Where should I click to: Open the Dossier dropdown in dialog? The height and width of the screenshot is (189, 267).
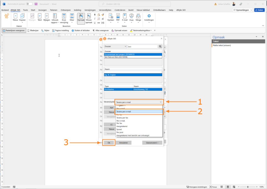[x=116, y=46]
